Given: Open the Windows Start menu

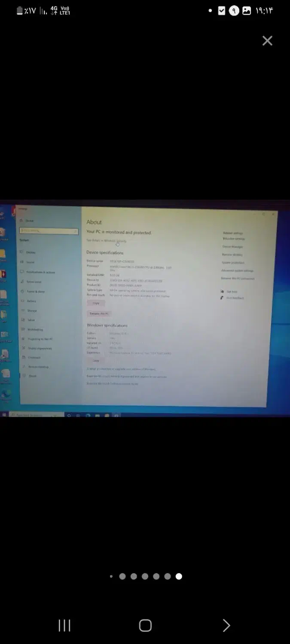Looking at the screenshot, I should [5, 415].
